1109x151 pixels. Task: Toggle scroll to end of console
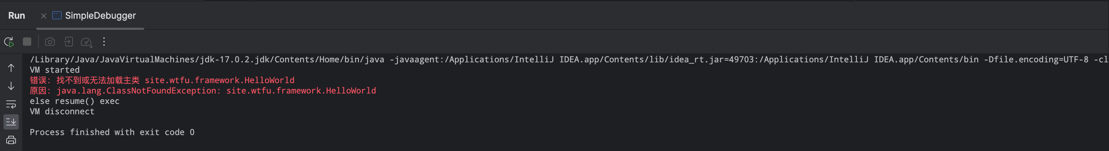click(x=11, y=122)
